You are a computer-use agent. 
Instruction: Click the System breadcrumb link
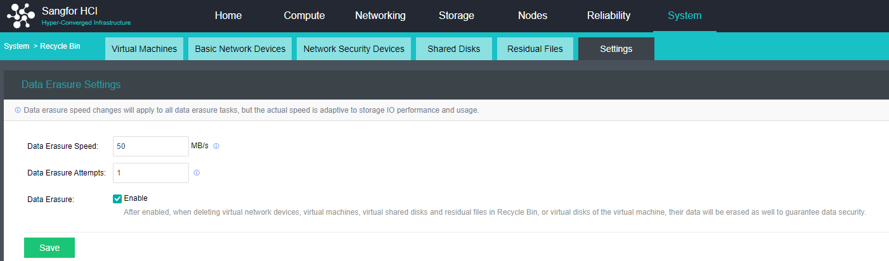[x=16, y=46]
